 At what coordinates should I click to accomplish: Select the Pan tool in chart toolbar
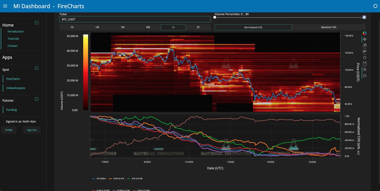364,39
